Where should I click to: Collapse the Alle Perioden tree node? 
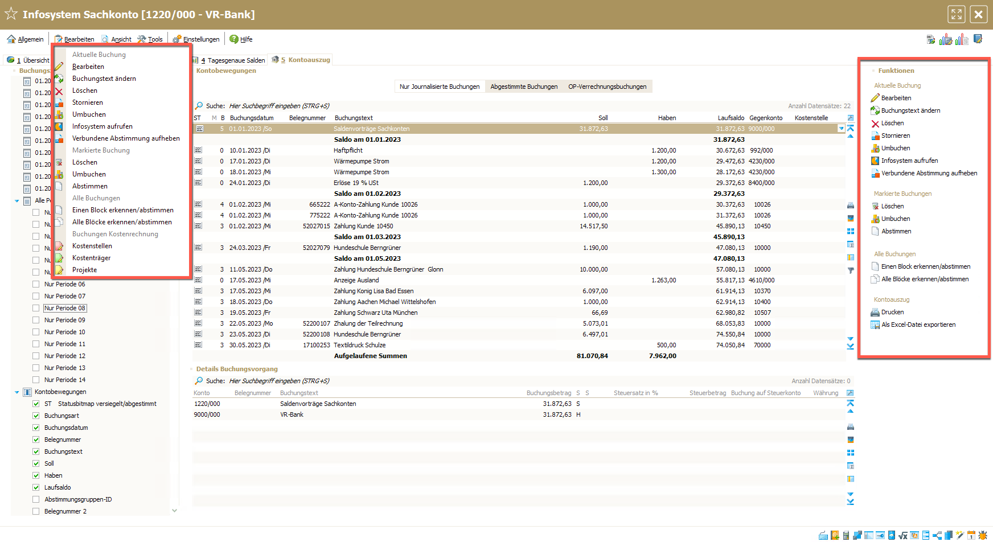[x=17, y=201]
